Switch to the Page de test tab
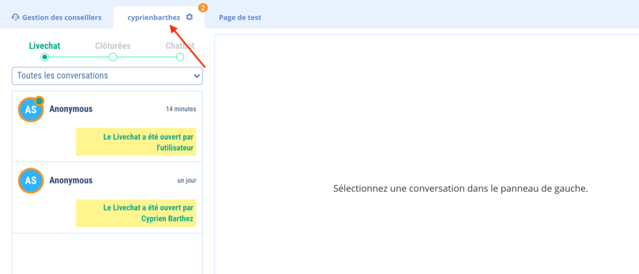The height and width of the screenshot is (274, 639). [x=240, y=17]
